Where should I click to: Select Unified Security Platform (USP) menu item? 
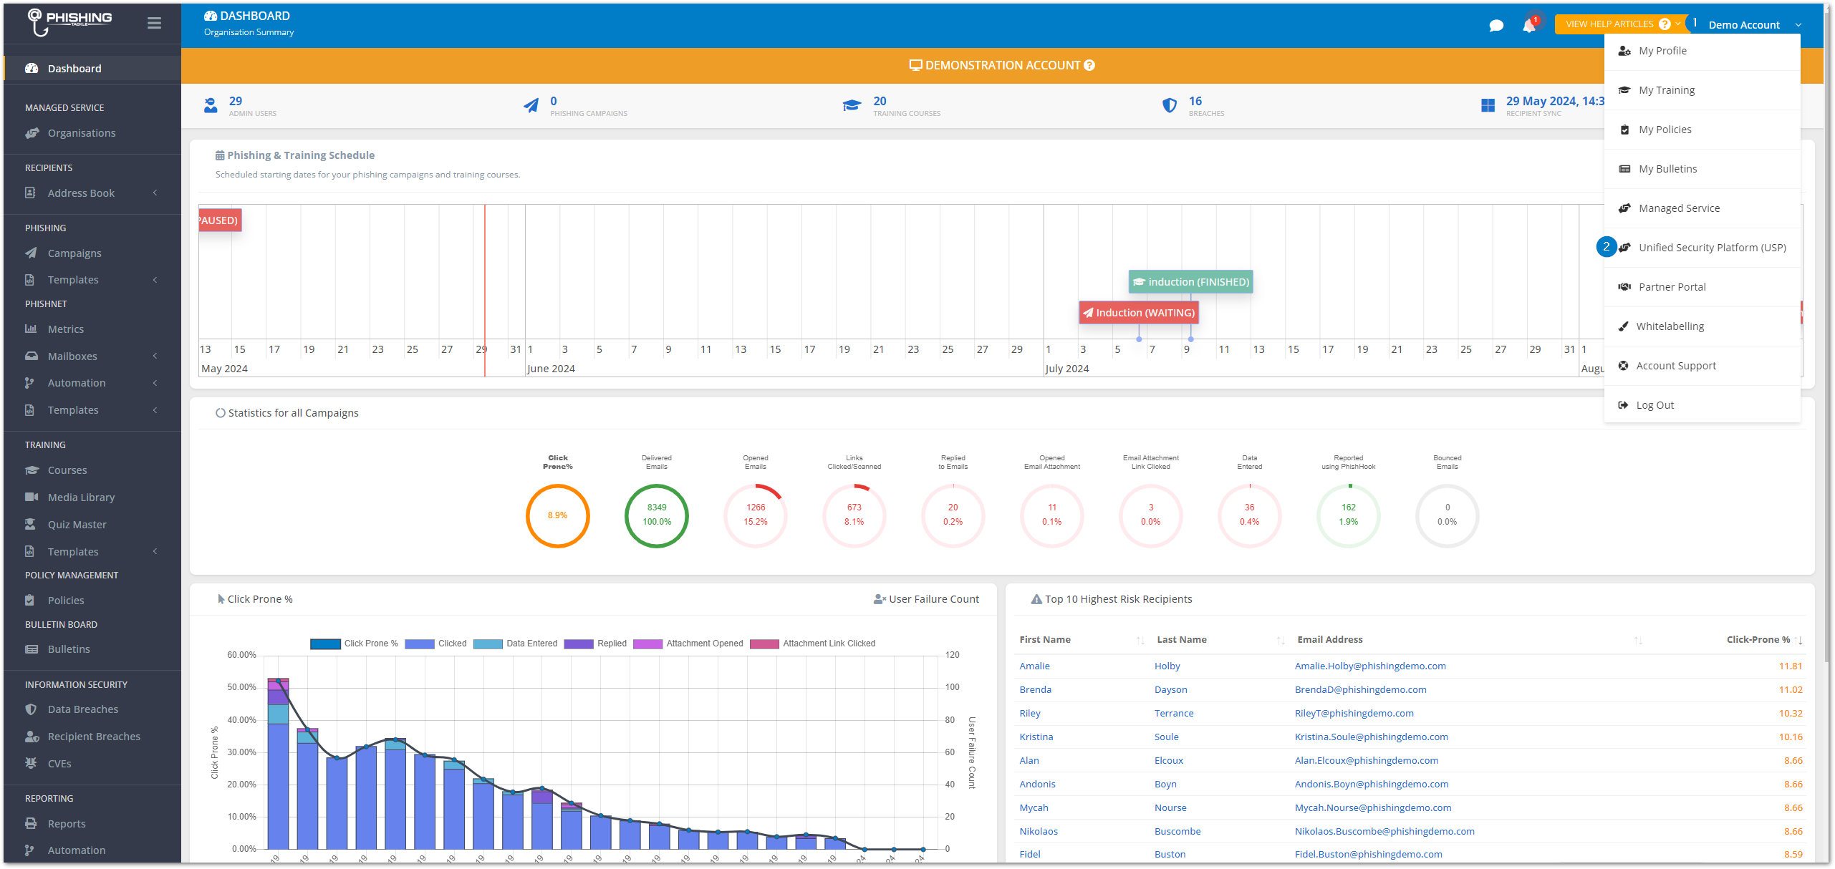point(1712,248)
